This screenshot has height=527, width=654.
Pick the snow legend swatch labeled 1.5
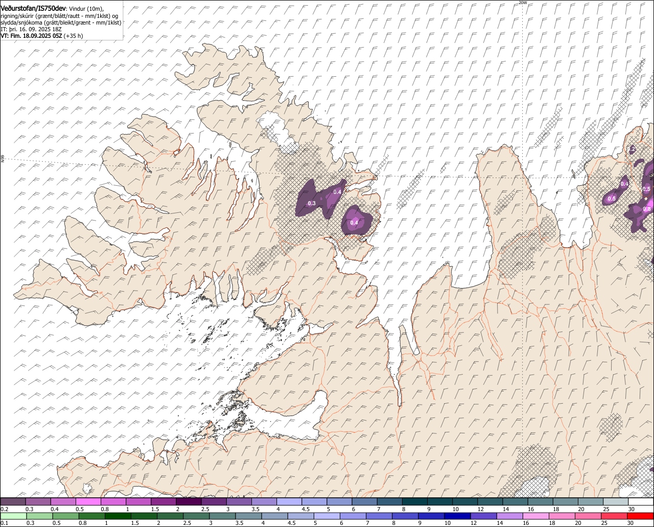[163, 501]
